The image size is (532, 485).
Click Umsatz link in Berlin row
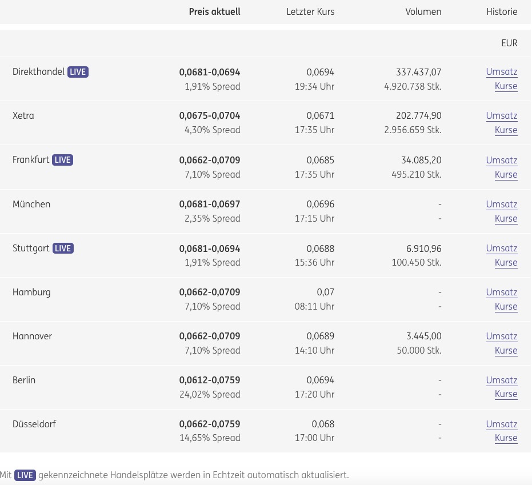point(501,380)
